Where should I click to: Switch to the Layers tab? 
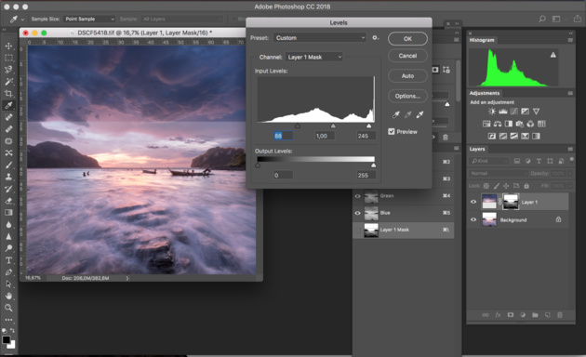click(477, 149)
